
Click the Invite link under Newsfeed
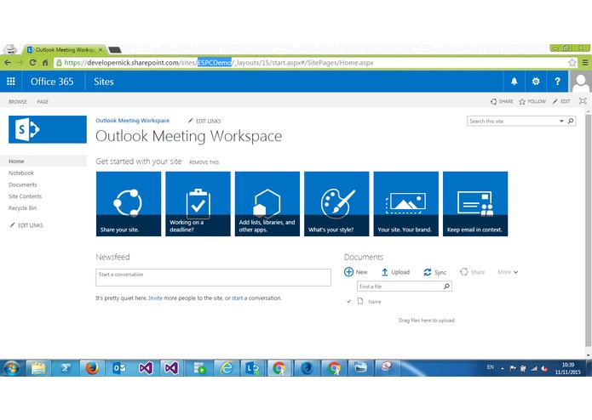(155, 298)
